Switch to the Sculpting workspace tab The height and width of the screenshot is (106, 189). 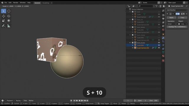(x=46, y=3)
